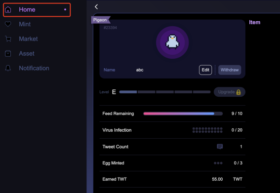
Task: Click the Tweet Count label
Action: pyautogui.click(x=116, y=147)
